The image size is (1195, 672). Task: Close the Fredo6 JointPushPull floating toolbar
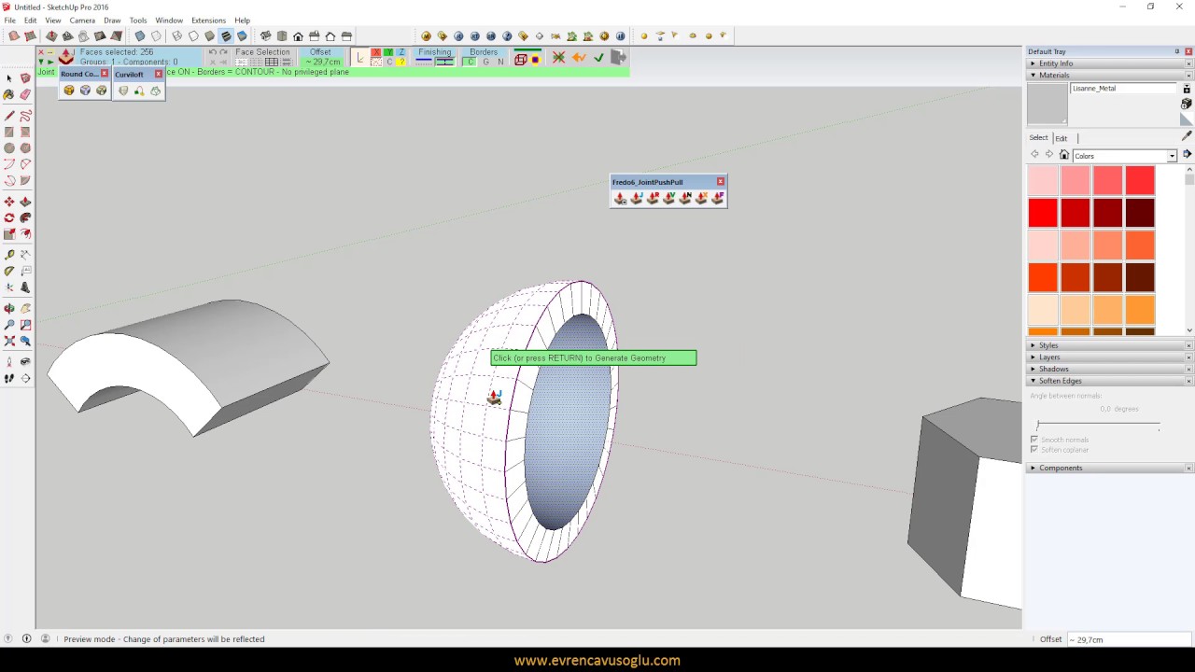[720, 181]
